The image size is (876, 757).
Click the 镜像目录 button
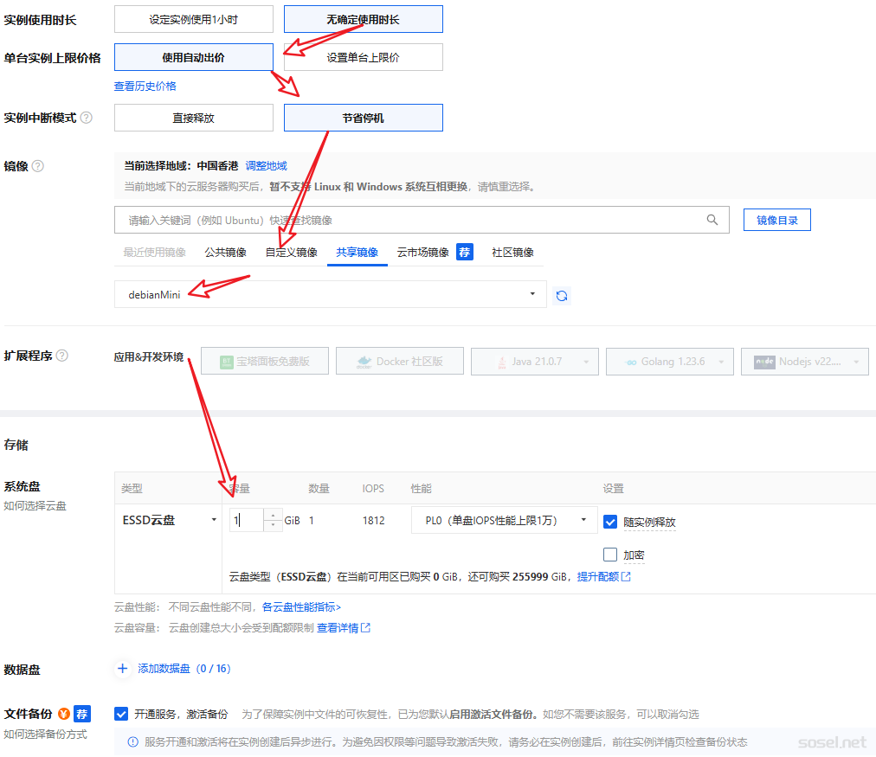click(776, 220)
